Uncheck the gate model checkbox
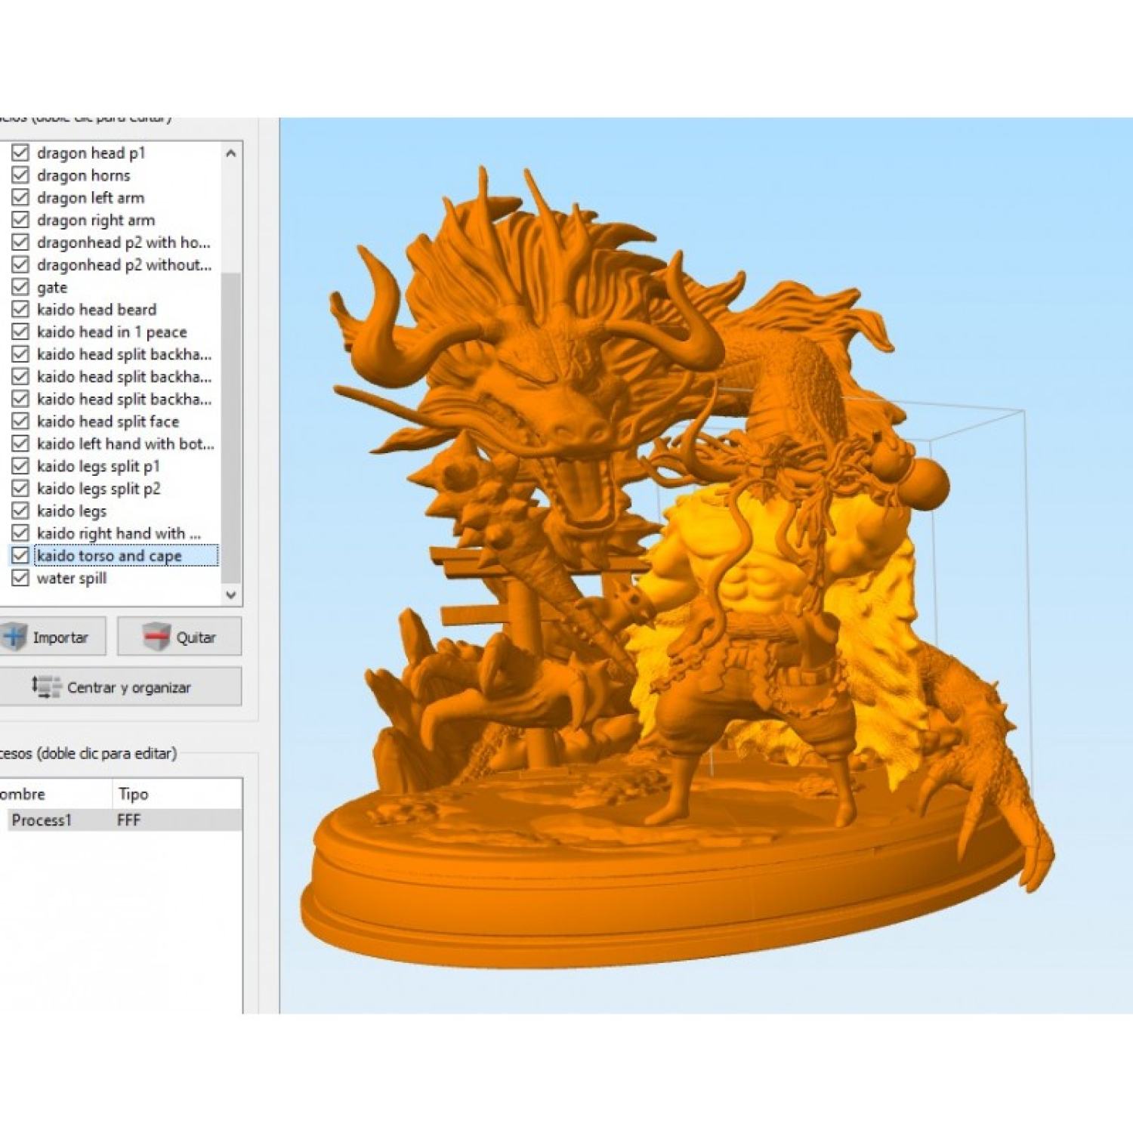The width and height of the screenshot is (1133, 1133). pyautogui.click(x=20, y=287)
